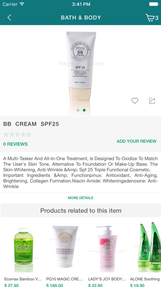
Task: Tap the PQ10 MAGIC CRE... product name
Action: pos(64,279)
